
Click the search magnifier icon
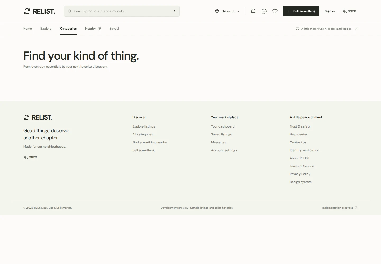(x=70, y=11)
